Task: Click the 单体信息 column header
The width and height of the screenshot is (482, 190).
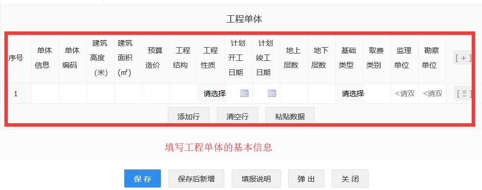Action: (45, 58)
